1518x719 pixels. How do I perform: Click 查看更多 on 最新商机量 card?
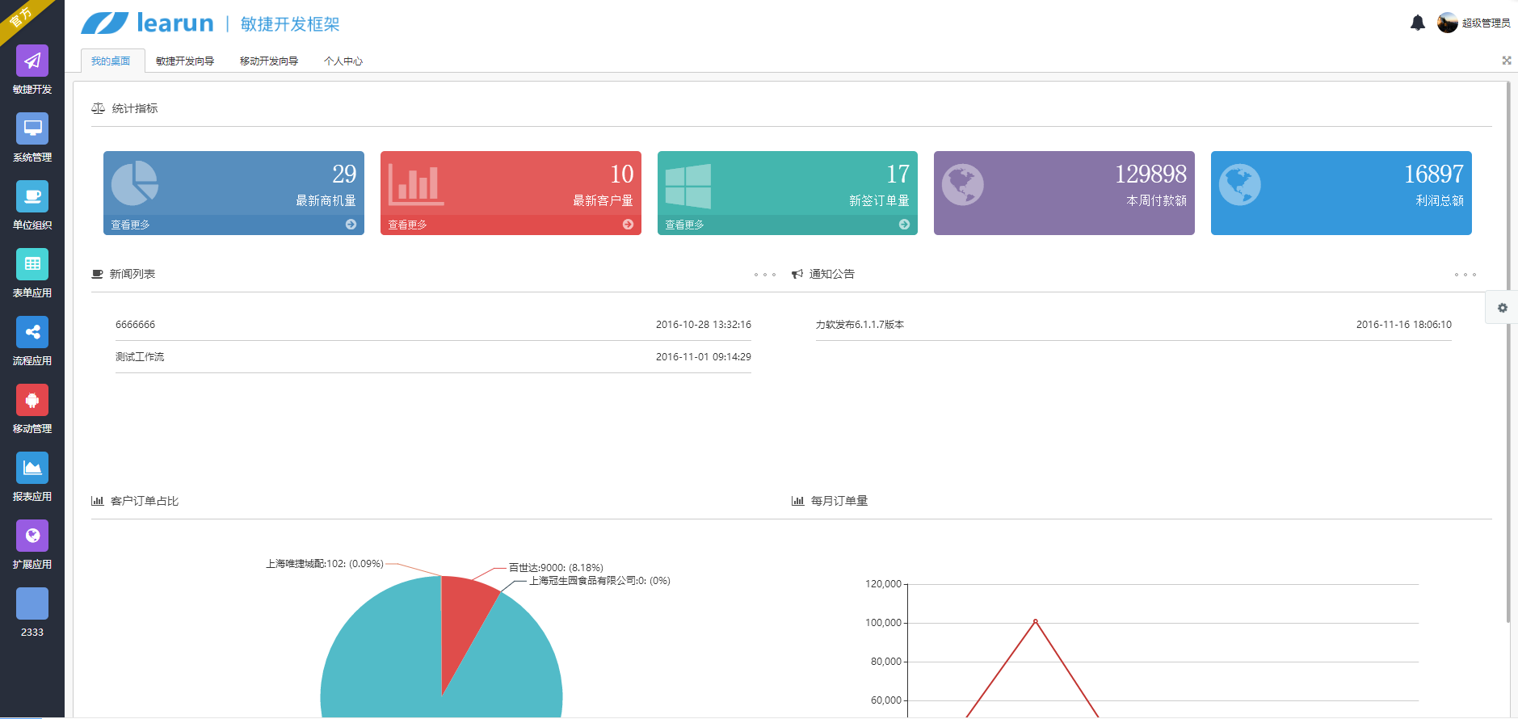pos(130,225)
